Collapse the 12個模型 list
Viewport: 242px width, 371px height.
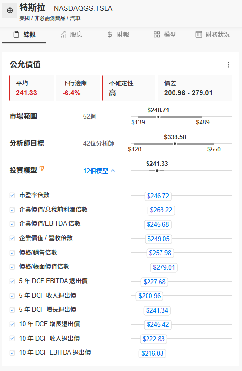[99, 171]
